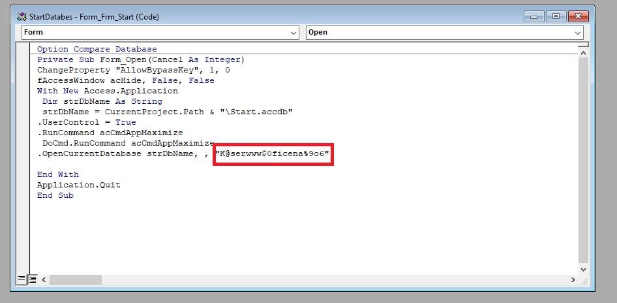The width and height of the screenshot is (617, 303).
Task: Place cursor on Option Compare Database line
Action: tap(97, 49)
